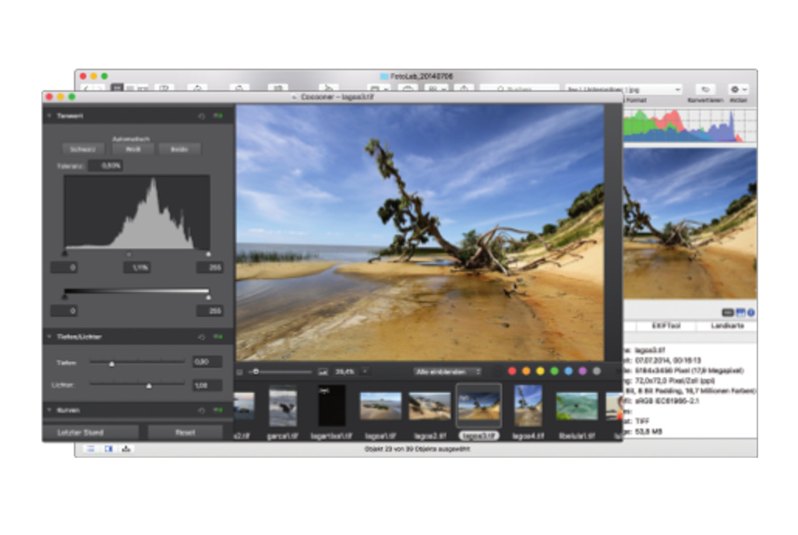Viewport: 798px width, 535px height.
Task: Switch to the EXIF Tool tab
Action: (666, 326)
